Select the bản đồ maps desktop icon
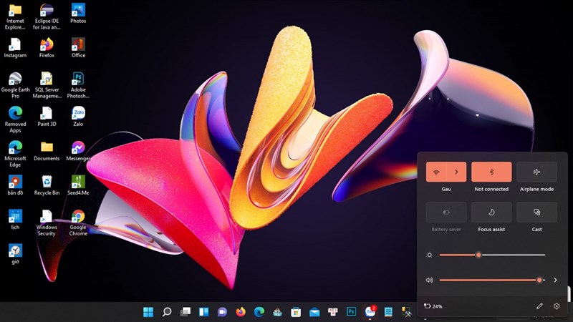Image resolution: width=573 pixels, height=322 pixels. (15, 185)
